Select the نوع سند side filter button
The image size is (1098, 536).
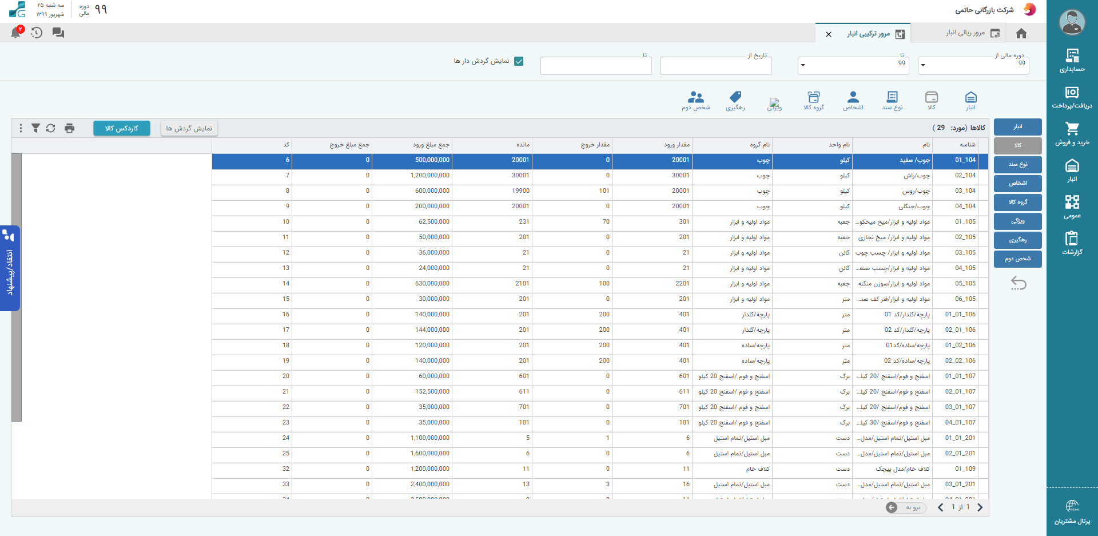[x=1018, y=165]
